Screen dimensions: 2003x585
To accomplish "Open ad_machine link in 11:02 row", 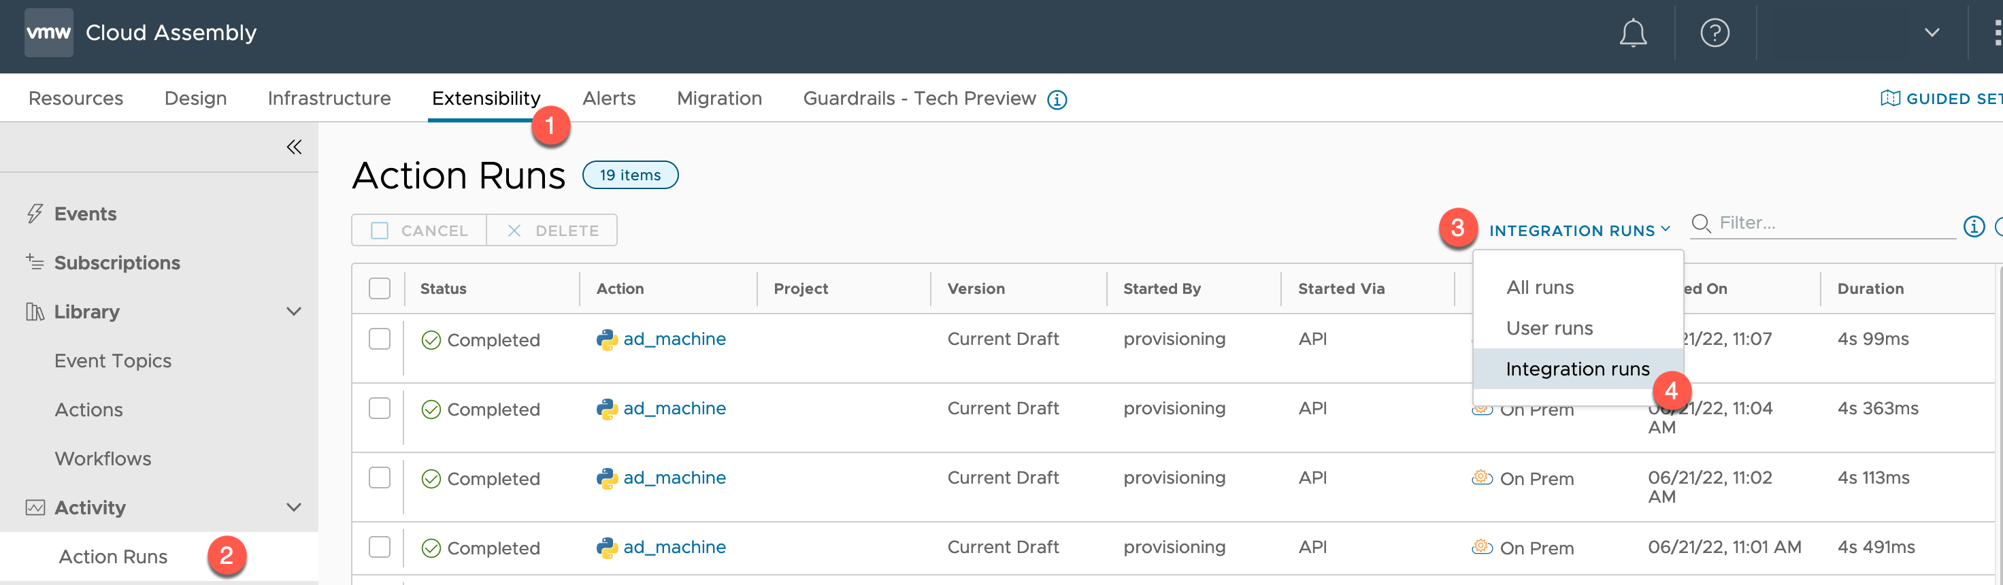I will tap(674, 478).
